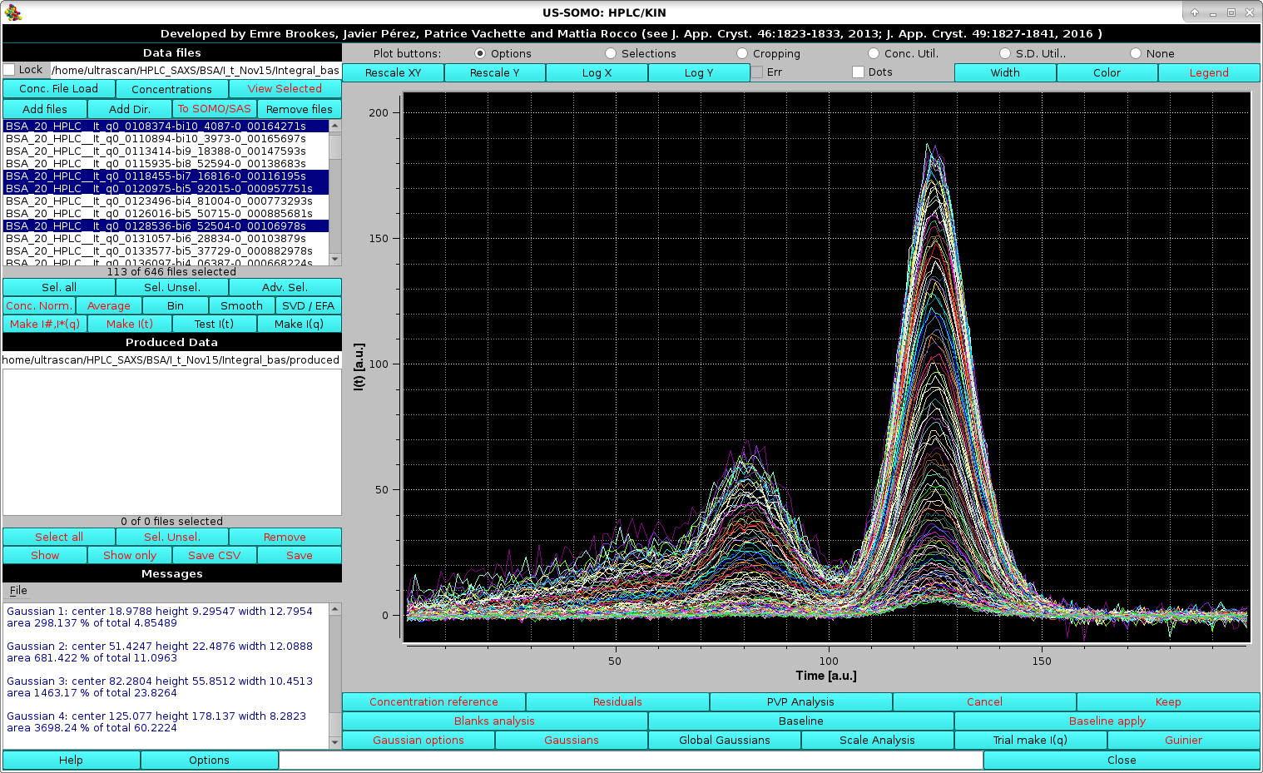Send selected files To SOMO/SAS
1263x773 pixels.
214,108
